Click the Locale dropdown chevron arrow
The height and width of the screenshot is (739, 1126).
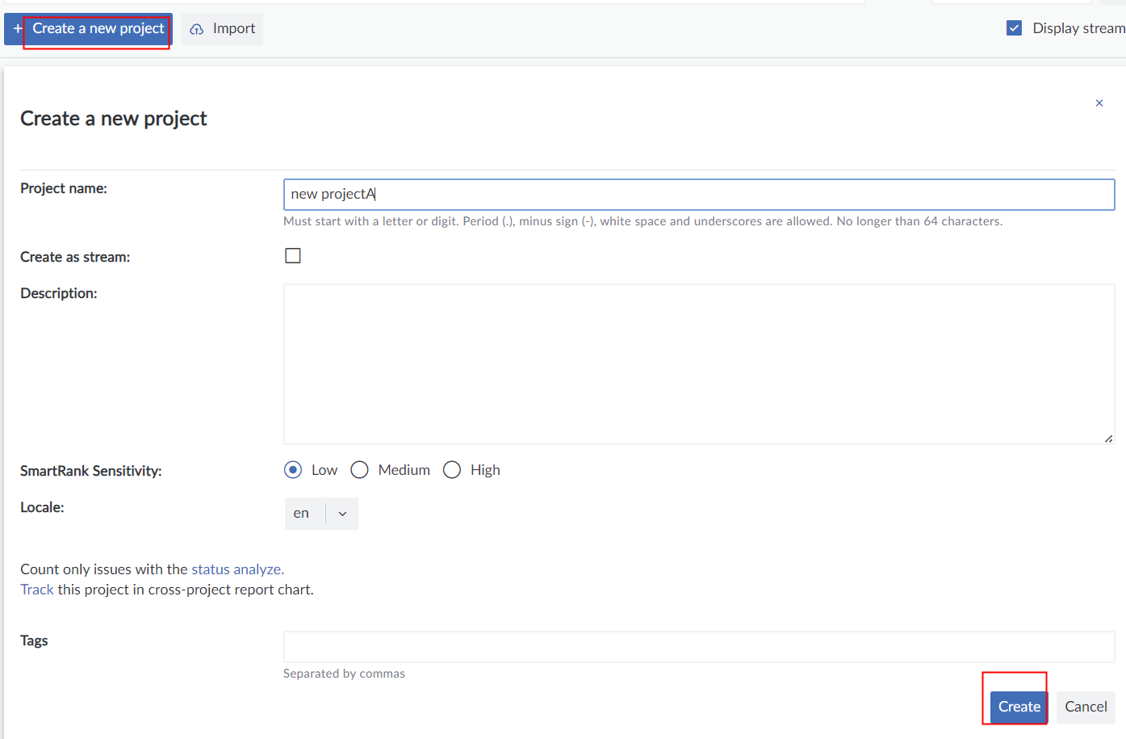pos(342,514)
